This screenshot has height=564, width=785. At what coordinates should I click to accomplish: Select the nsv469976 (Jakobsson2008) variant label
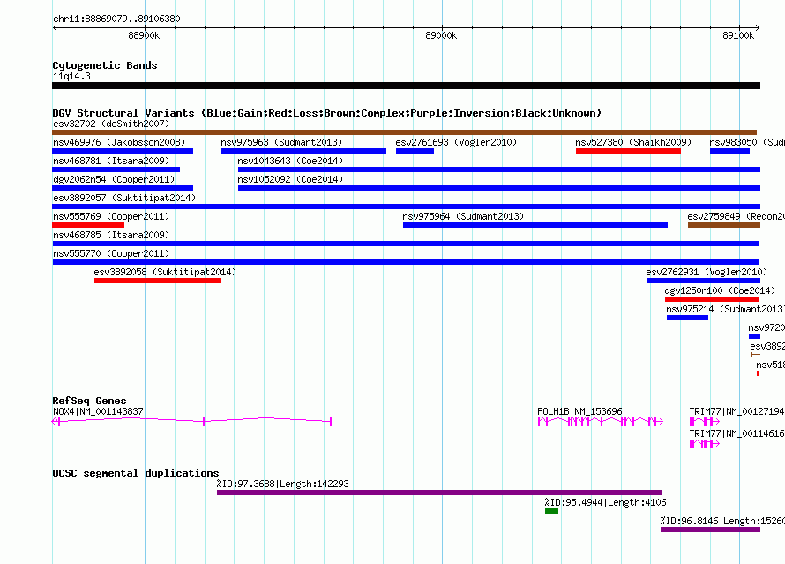[119, 142]
